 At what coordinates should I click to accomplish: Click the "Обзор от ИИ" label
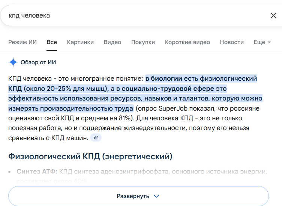38,62
